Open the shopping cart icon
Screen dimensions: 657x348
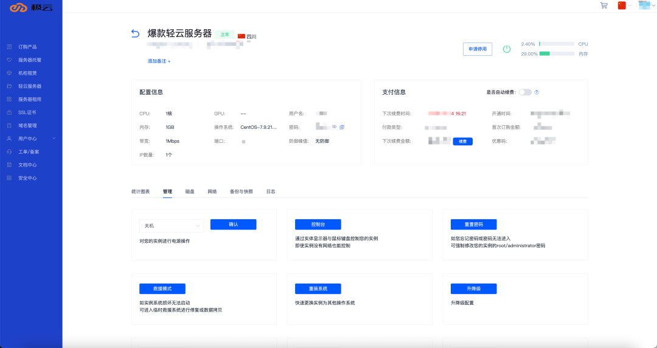coord(604,5)
